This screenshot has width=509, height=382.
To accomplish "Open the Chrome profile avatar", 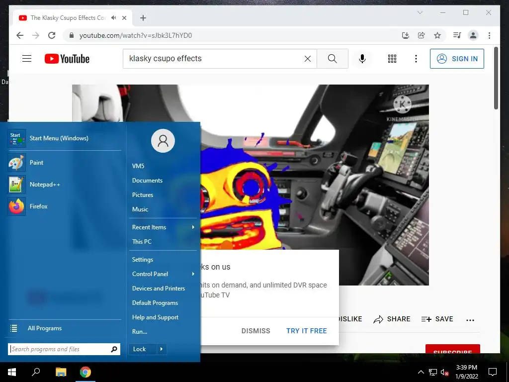I will point(473,35).
